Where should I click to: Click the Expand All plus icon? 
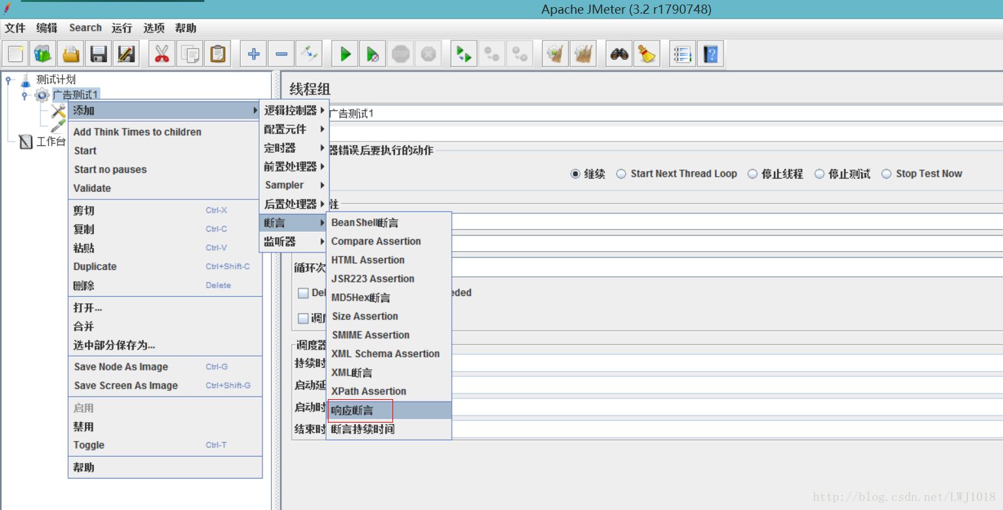pos(253,53)
